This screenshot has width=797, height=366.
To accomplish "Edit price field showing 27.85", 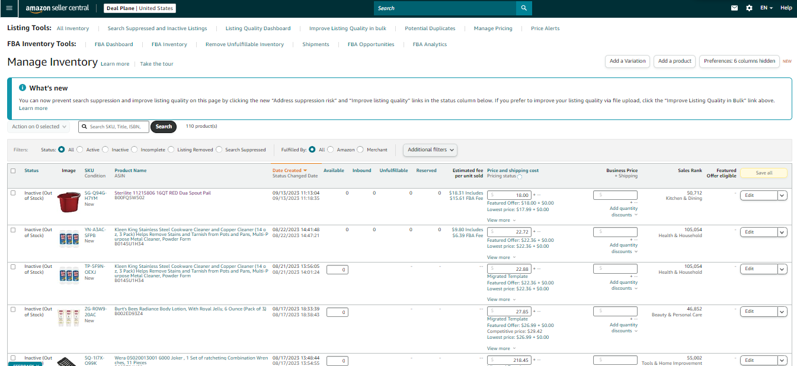I will click(x=509, y=312).
